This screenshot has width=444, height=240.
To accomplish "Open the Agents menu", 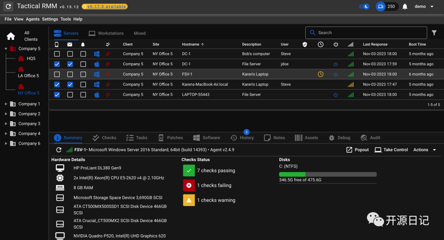I will point(32,19).
